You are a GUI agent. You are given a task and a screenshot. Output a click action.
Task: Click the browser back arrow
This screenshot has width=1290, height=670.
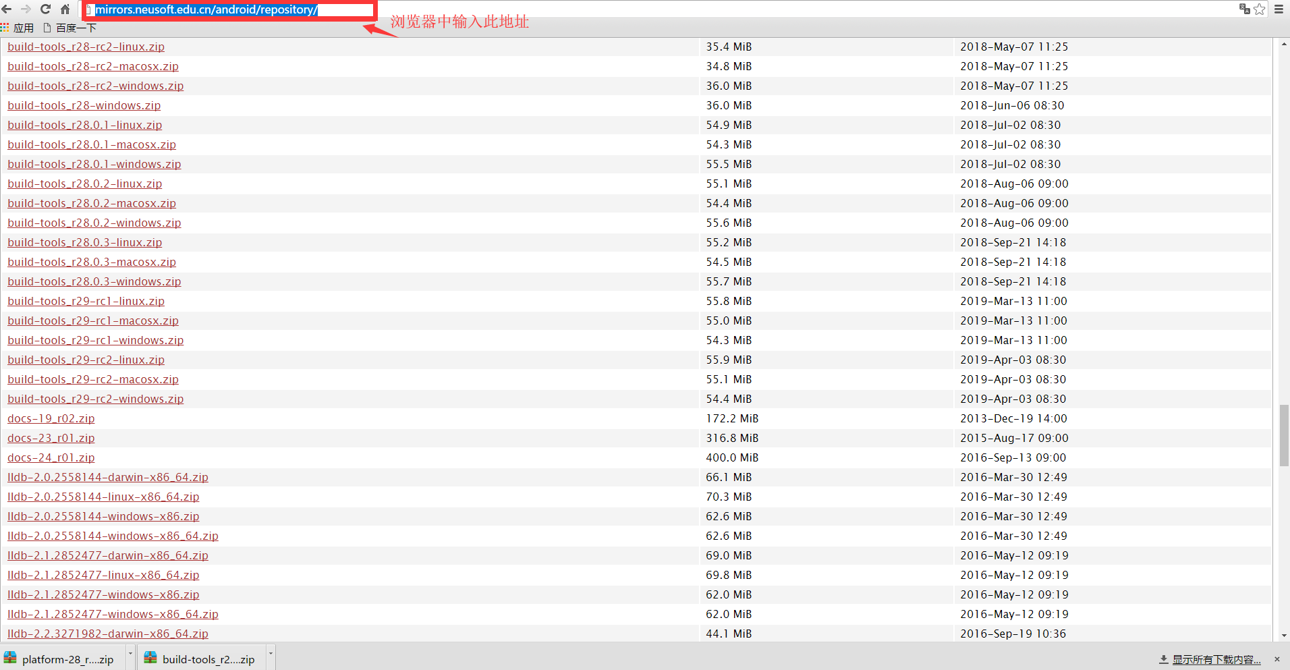coord(7,9)
